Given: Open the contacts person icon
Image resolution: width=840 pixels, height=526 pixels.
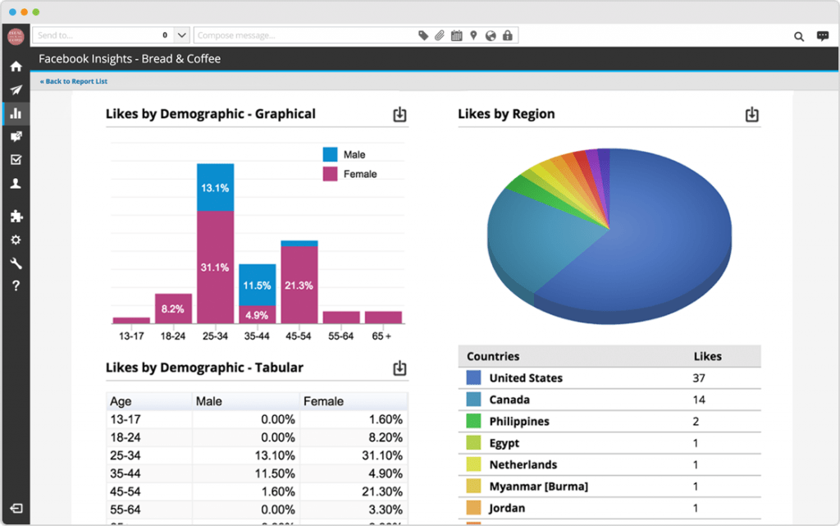Looking at the screenshot, I should 15,183.
